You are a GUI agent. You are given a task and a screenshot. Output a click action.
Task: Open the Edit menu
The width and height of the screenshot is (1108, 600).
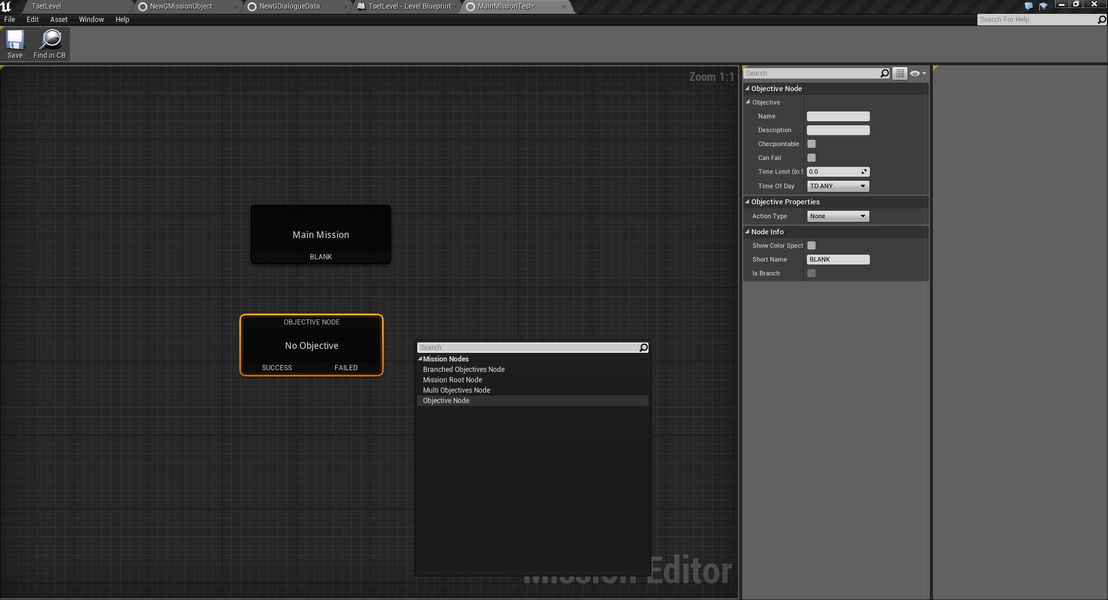click(x=32, y=20)
